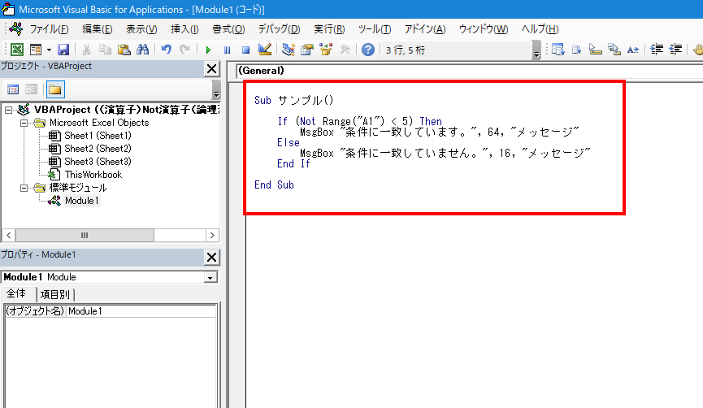
Task: Collapse the 標準モジュール folder
Action: point(24,188)
